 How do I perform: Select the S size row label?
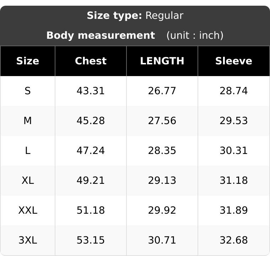(28, 91)
